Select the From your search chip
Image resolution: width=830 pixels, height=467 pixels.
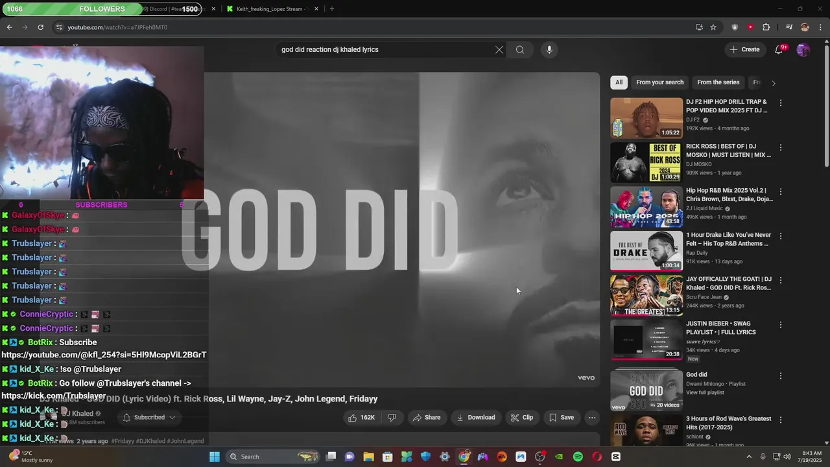point(659,82)
